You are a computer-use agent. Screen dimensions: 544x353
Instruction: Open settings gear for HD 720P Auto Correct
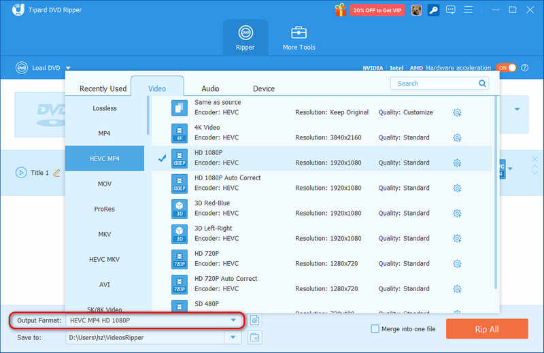457,289
